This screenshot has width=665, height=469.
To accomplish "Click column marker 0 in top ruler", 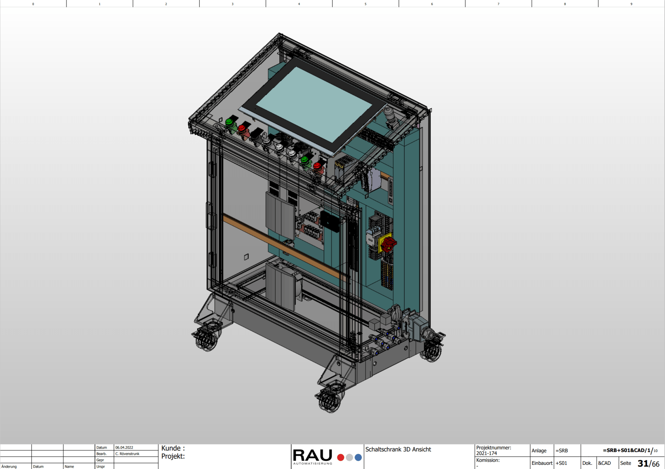I will [33, 4].
